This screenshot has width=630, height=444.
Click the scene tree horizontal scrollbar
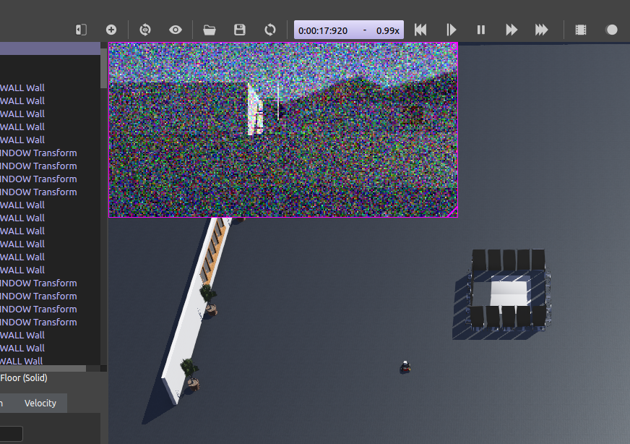[x=43, y=368]
